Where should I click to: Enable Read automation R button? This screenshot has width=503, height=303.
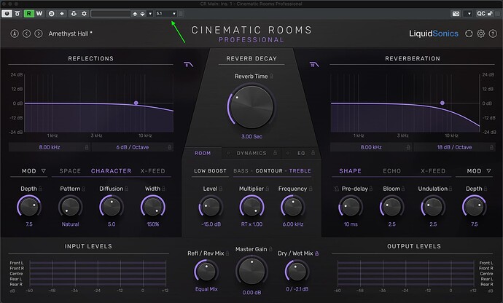coord(29,13)
